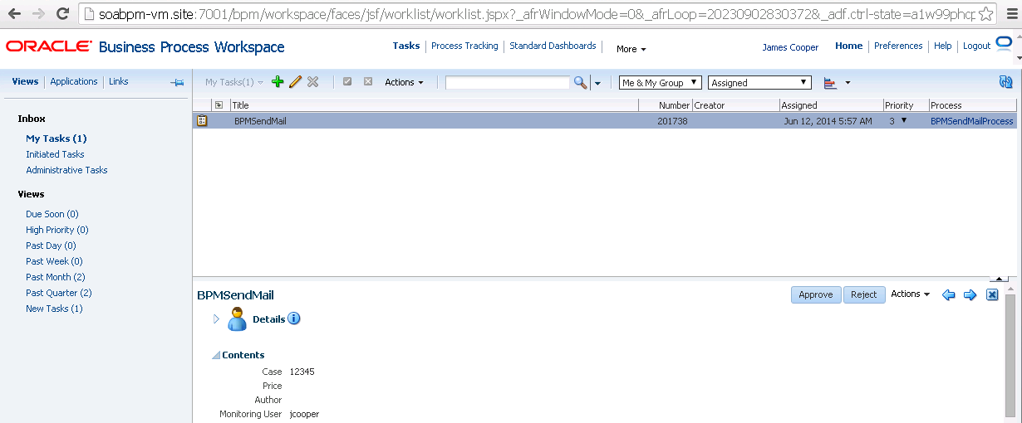Click the Oracle logo

pos(49,46)
